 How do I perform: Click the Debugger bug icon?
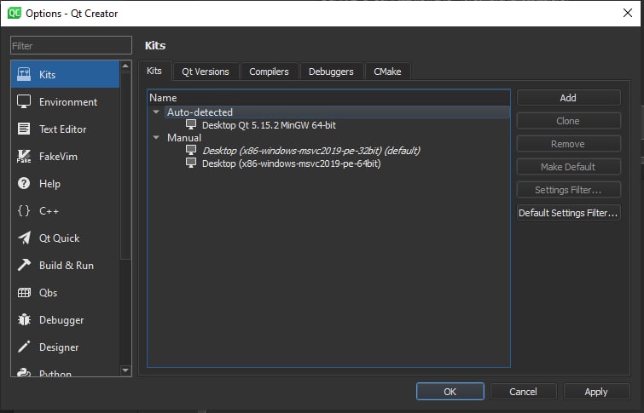click(24, 319)
